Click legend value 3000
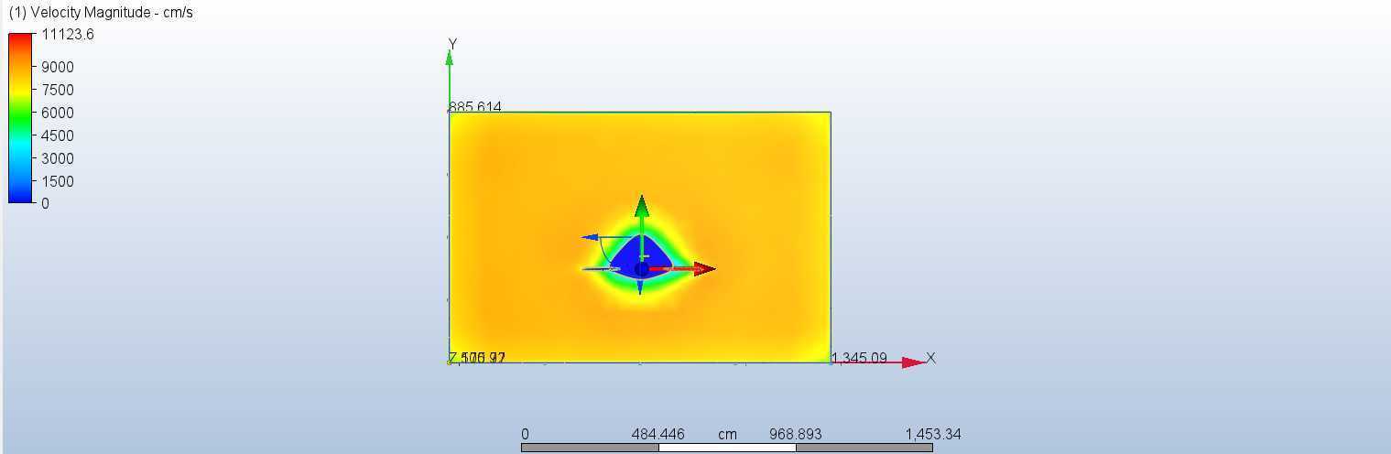1391x454 pixels. [x=58, y=158]
